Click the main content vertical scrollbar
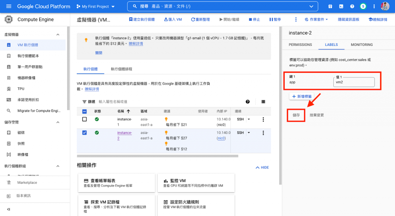Image resolution: width=395 pixels, height=216 pixels. coord(280,105)
